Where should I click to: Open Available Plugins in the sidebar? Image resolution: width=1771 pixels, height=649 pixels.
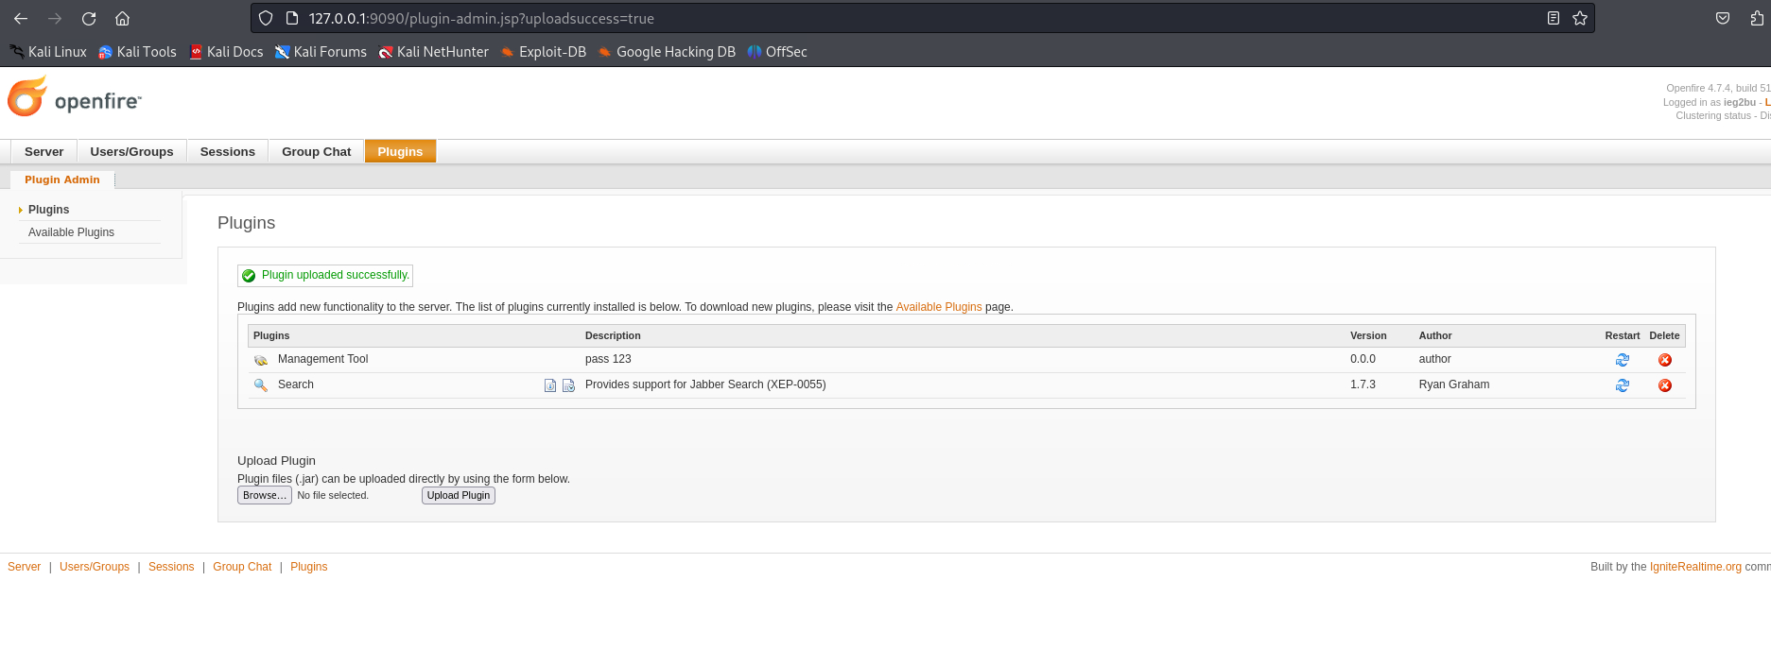point(71,232)
